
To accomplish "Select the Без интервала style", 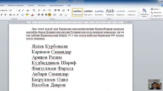I will [88, 13].
